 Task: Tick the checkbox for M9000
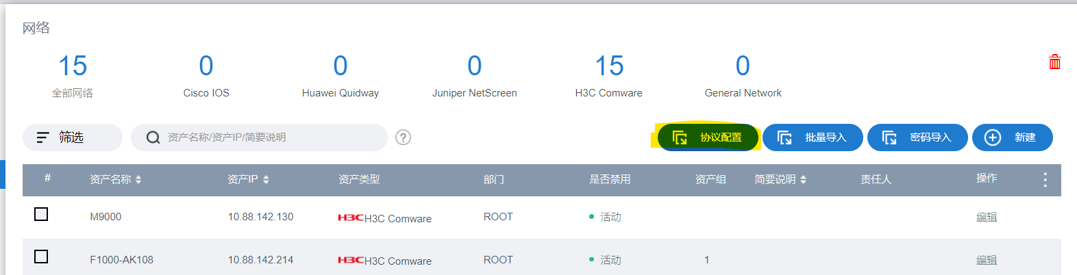(41, 214)
